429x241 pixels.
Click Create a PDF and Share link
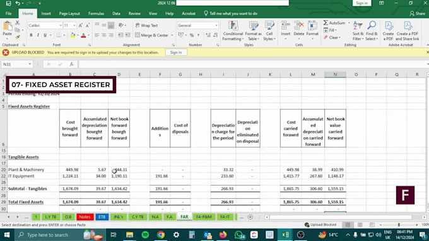click(408, 31)
